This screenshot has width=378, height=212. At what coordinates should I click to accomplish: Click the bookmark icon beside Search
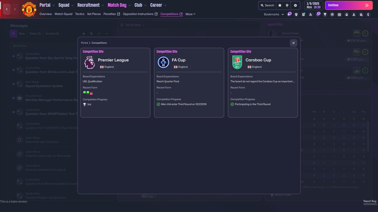280,5
